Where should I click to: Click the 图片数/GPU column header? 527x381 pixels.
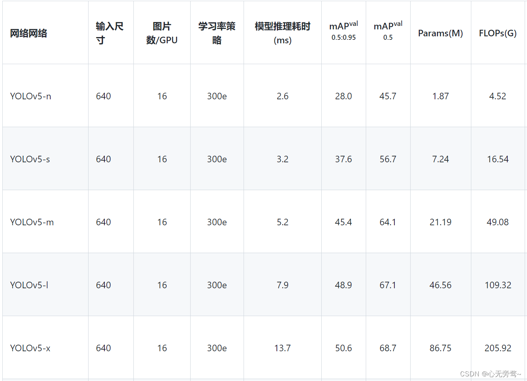click(162, 33)
